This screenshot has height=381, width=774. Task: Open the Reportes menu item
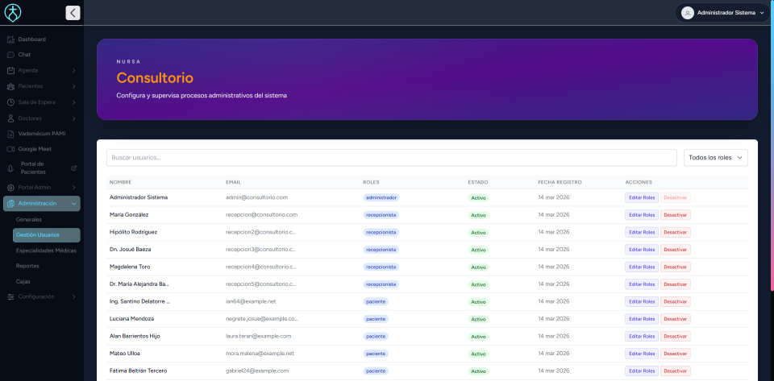click(x=27, y=266)
